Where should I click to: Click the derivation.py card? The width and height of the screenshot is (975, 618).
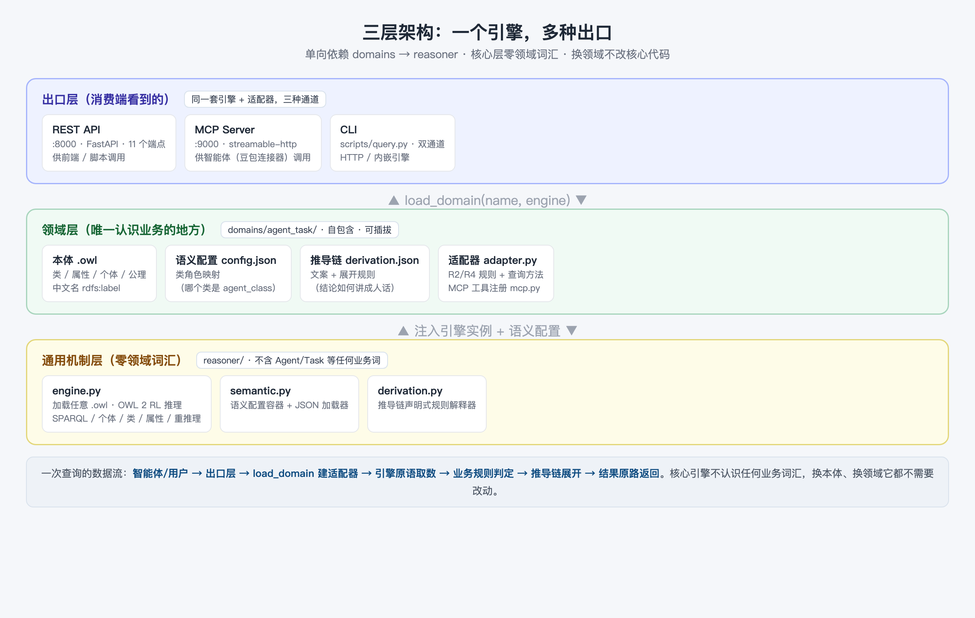point(427,404)
